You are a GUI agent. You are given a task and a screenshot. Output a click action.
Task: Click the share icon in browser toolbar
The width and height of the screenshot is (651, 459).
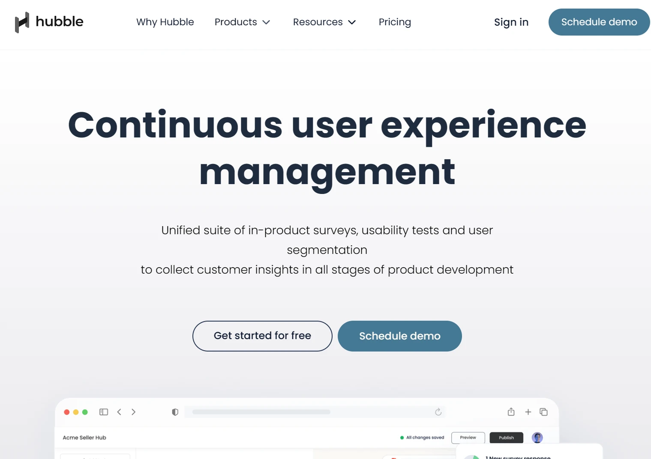pyautogui.click(x=511, y=412)
